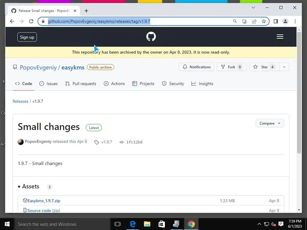Collapse the Assets section
307x230 pixels.
(28, 187)
